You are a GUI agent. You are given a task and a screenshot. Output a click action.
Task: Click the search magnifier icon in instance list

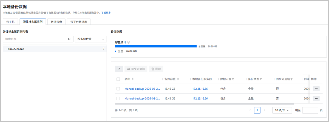pyautogui.click(x=69, y=39)
